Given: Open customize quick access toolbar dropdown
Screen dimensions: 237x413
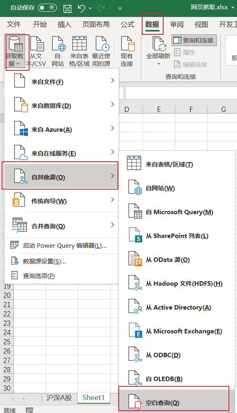Looking at the screenshot, I should coord(120,9).
